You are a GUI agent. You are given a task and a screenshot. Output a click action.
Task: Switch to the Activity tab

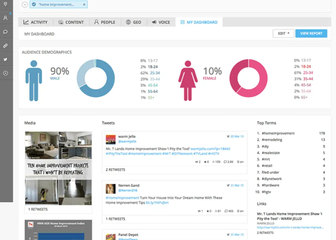(x=36, y=22)
